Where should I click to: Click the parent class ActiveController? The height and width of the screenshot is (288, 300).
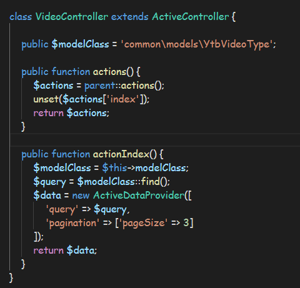pyautogui.click(x=191, y=17)
